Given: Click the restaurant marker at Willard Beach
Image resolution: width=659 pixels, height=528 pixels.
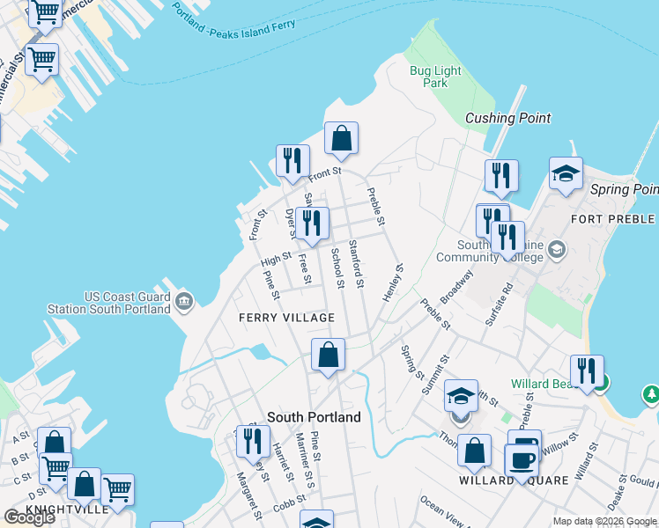Looking at the screenshot, I should click(587, 375).
